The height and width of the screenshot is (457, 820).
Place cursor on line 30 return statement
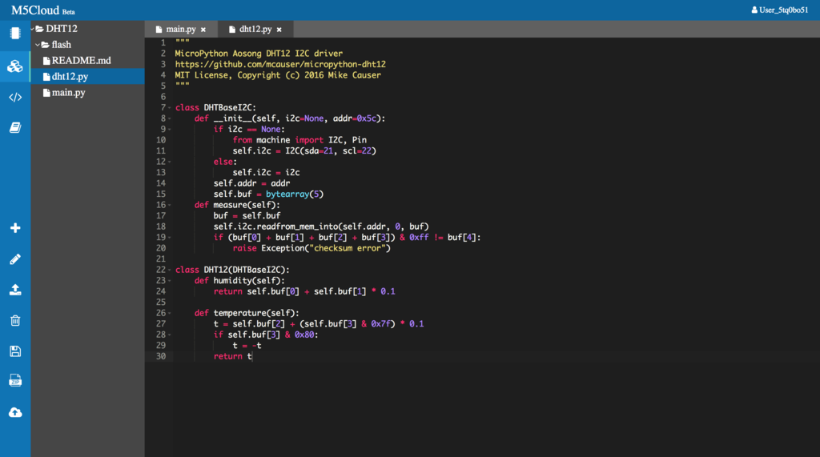point(233,357)
